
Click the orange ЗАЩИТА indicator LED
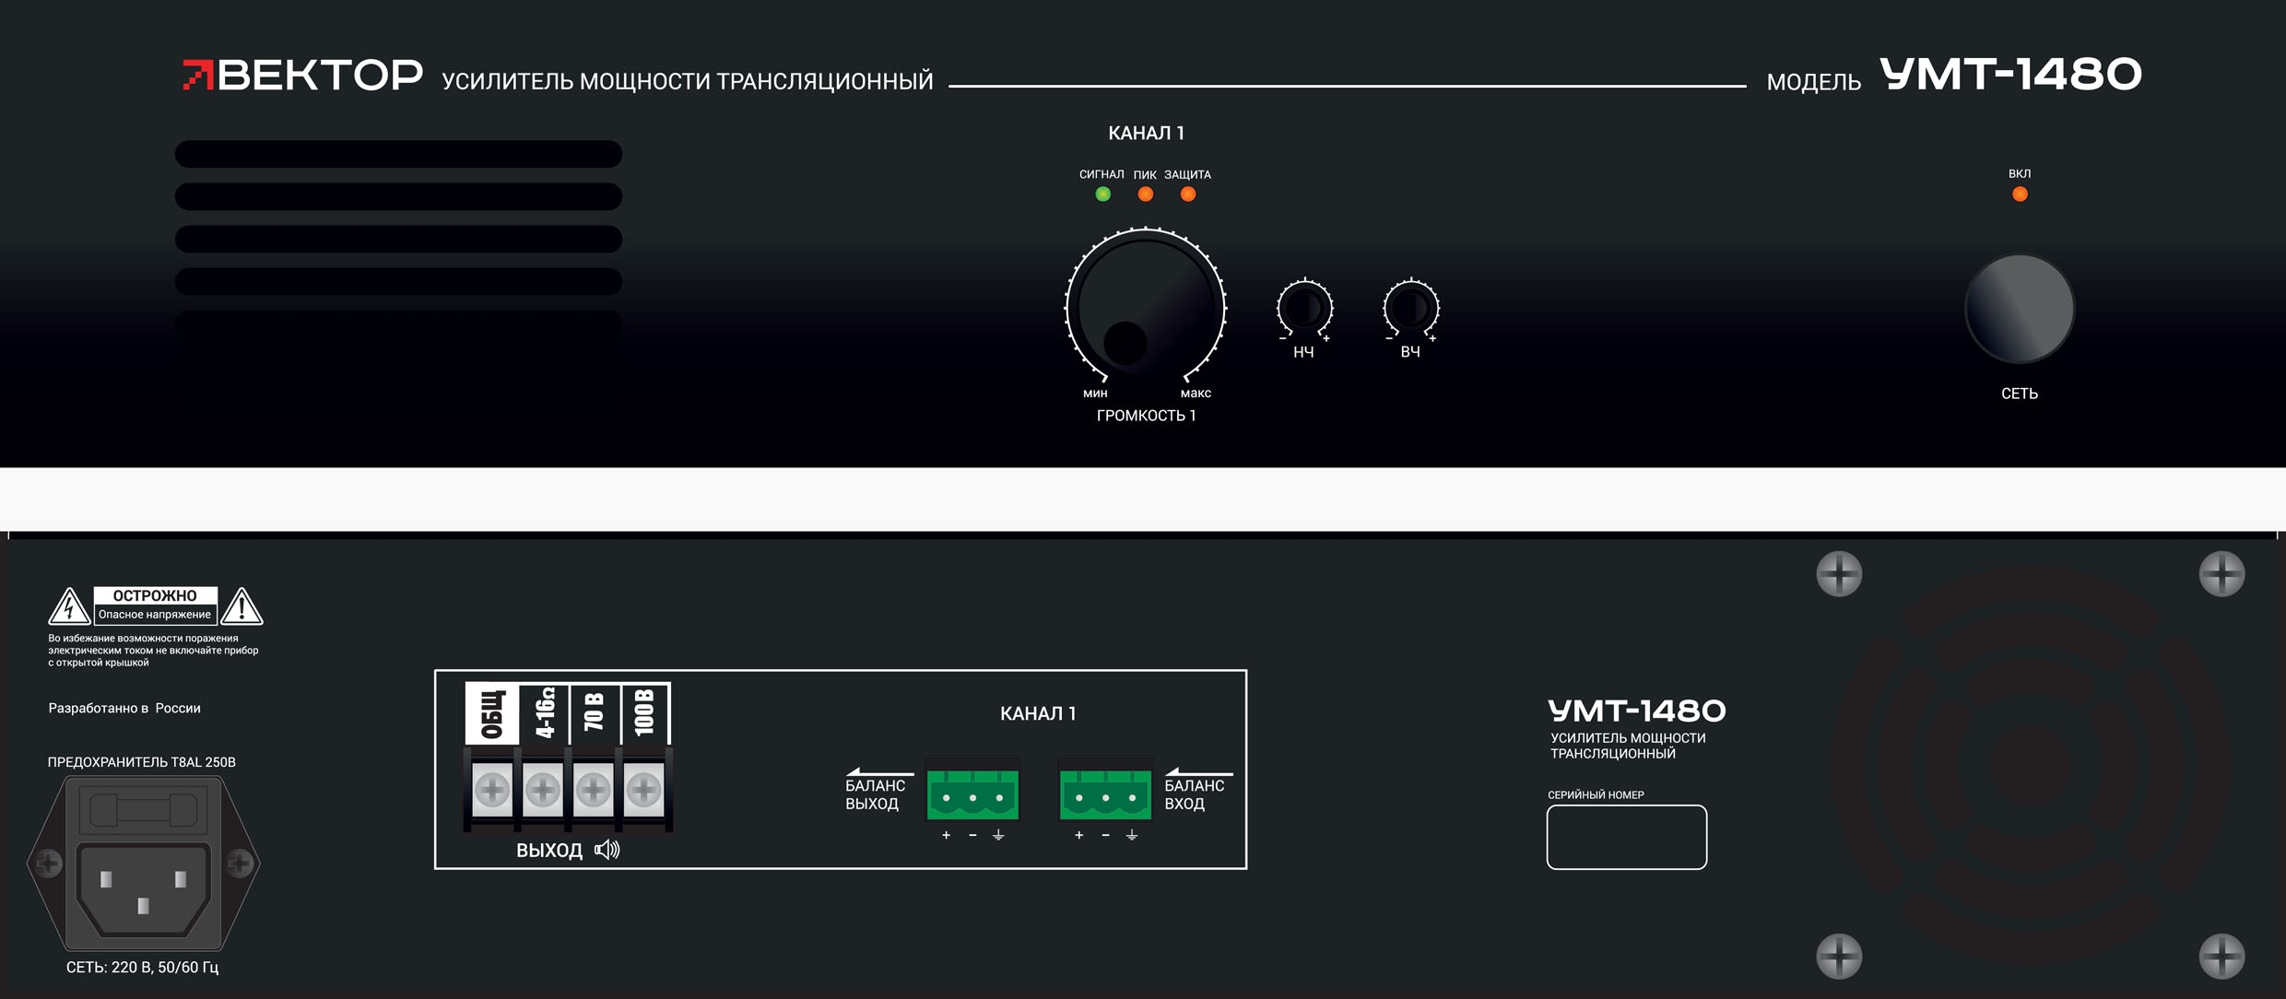[1188, 194]
